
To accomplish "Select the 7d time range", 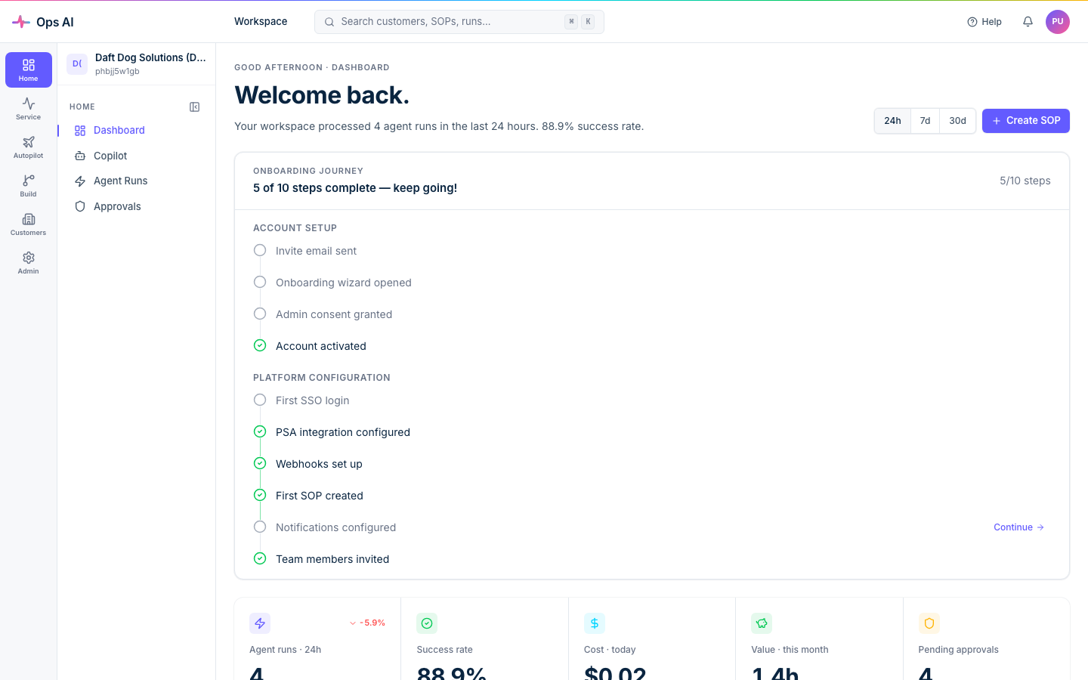I will [925, 121].
